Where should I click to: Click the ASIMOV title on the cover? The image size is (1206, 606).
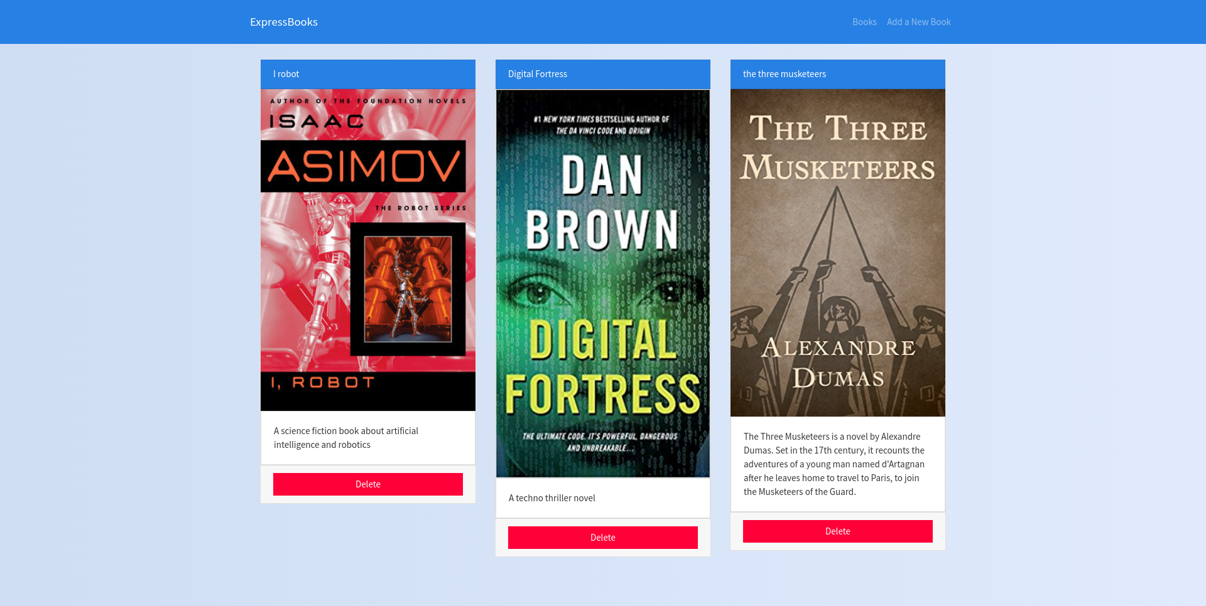(364, 166)
